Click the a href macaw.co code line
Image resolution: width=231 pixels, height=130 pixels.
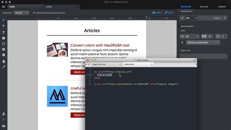(x=113, y=72)
